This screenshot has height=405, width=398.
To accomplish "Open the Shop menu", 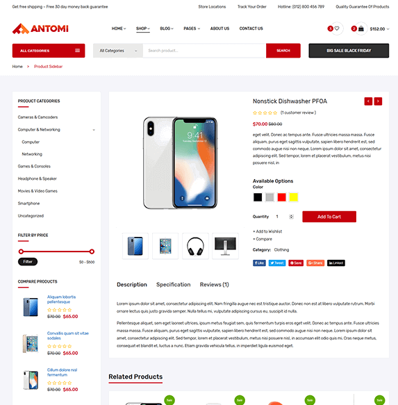I will click(x=143, y=28).
